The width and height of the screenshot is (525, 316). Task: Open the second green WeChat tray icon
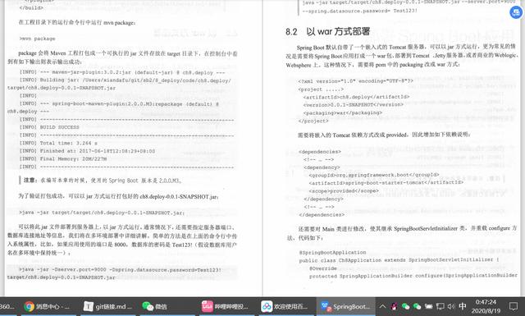(417, 306)
